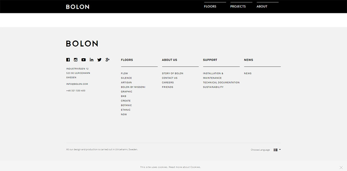Open the Projects menu in top navigation

(238, 6)
